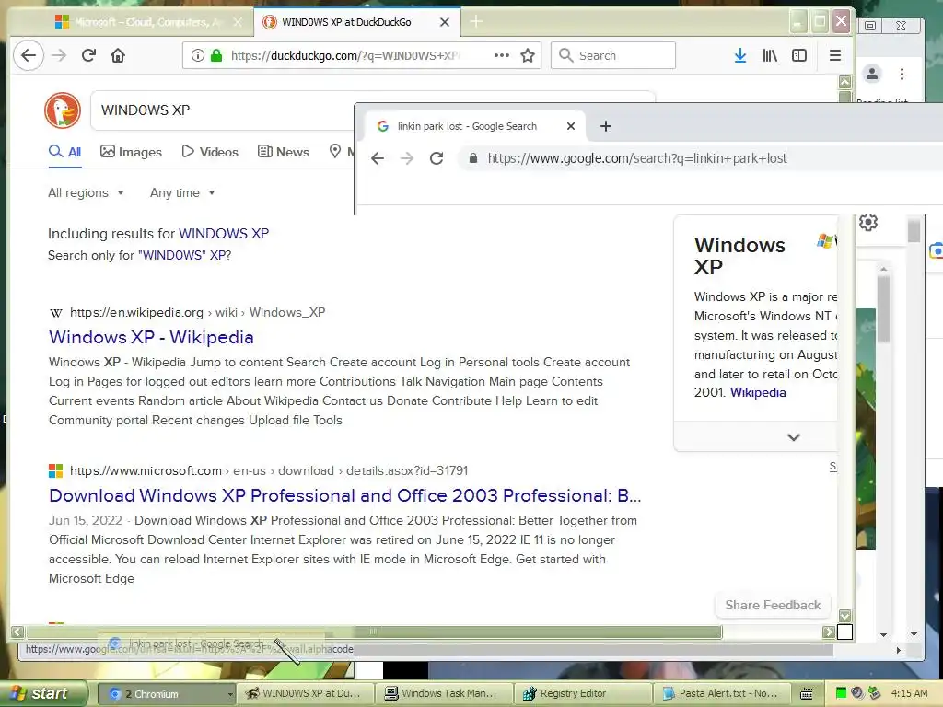Viewport: 943px width, 707px height.
Task: Click the en.wikipedia.org result URL
Action: pyautogui.click(x=197, y=313)
